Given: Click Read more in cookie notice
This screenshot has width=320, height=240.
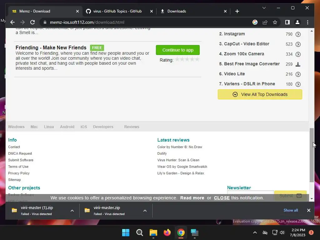Looking at the screenshot, I should coord(192,198).
